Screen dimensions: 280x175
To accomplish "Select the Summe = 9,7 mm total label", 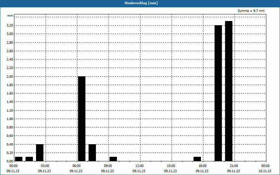I will coord(251,11).
